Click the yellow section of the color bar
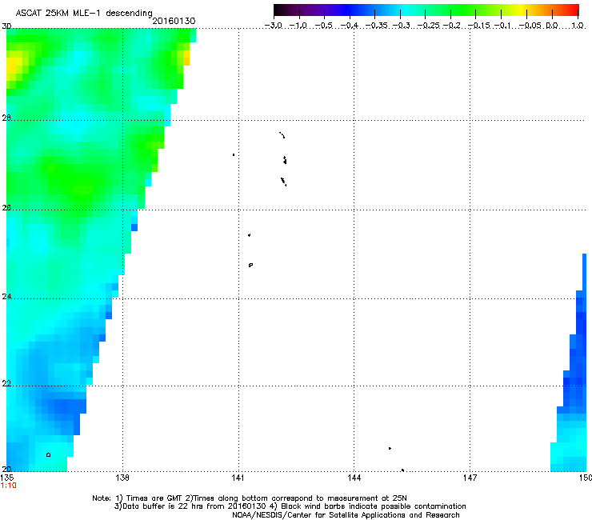592x520 pixels. (521, 10)
